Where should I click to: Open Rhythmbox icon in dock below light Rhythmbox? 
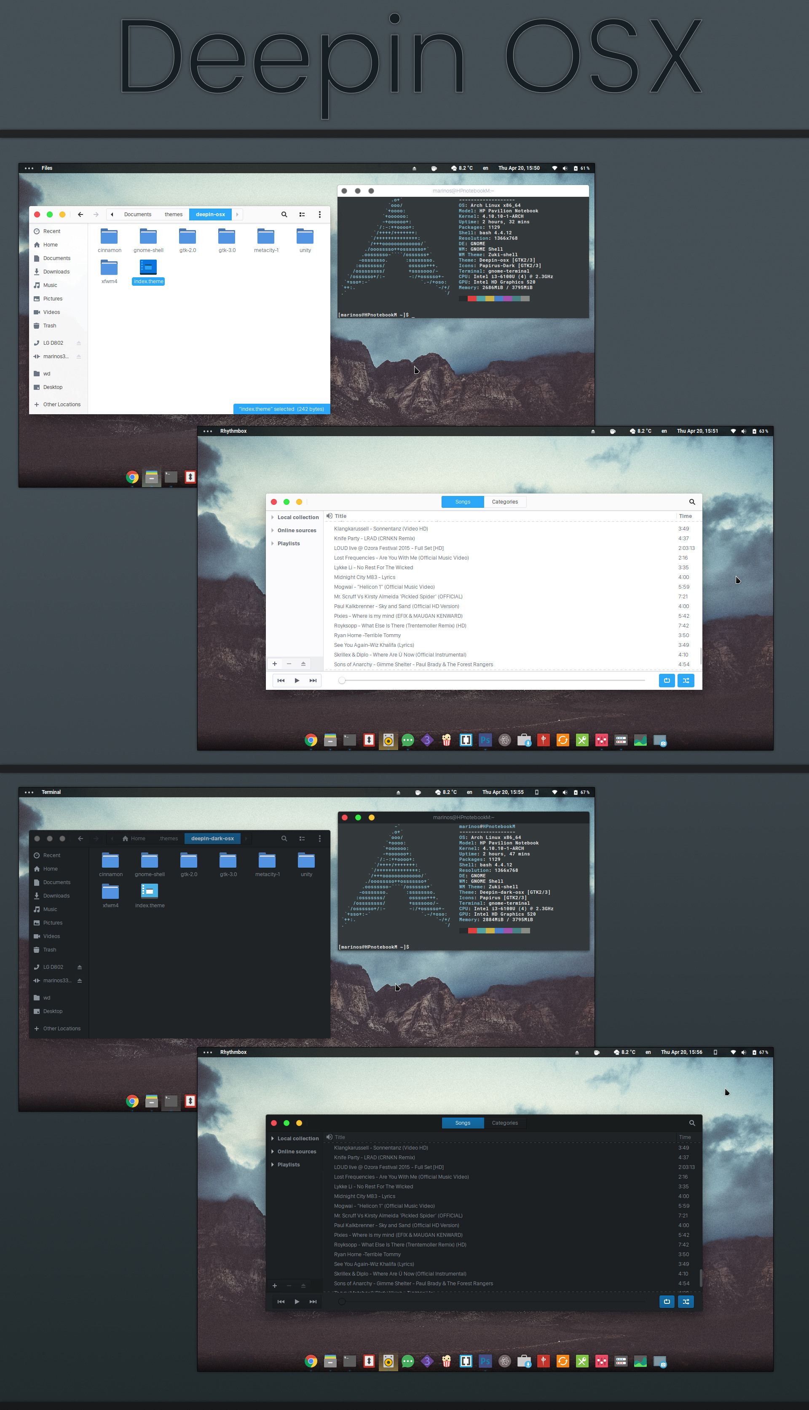388,740
